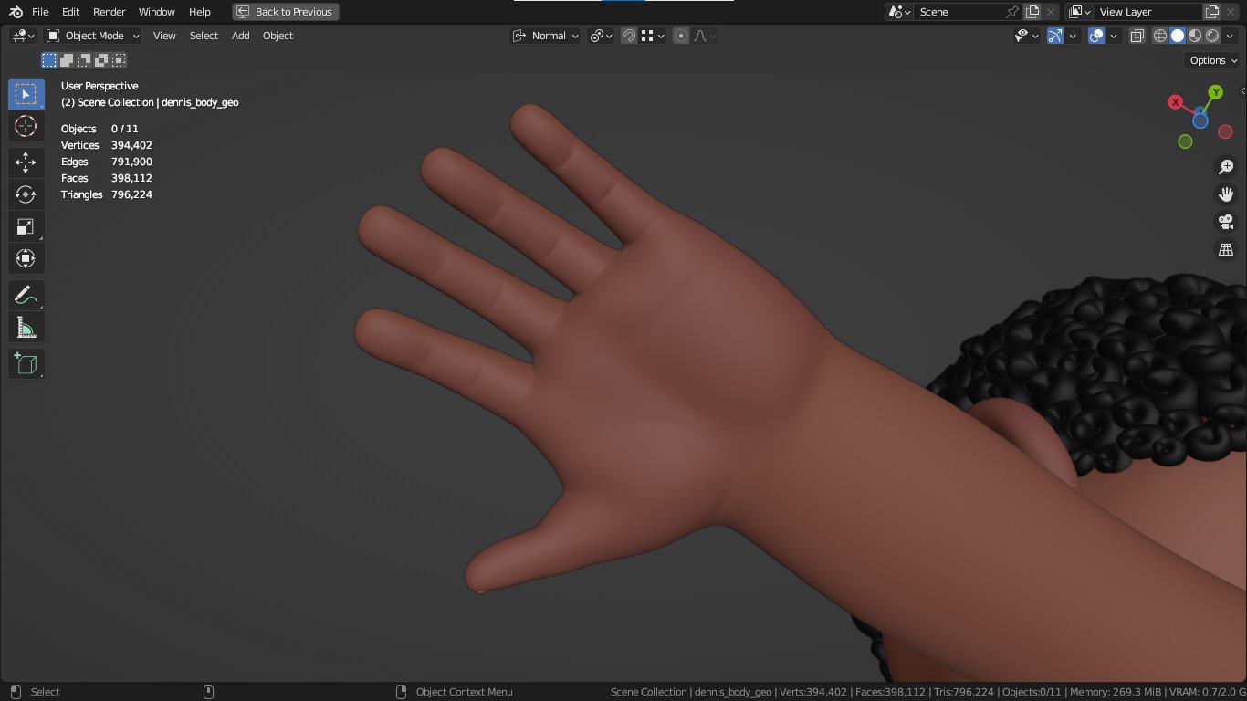
Task: Activate the Measure tool
Action: (26, 328)
